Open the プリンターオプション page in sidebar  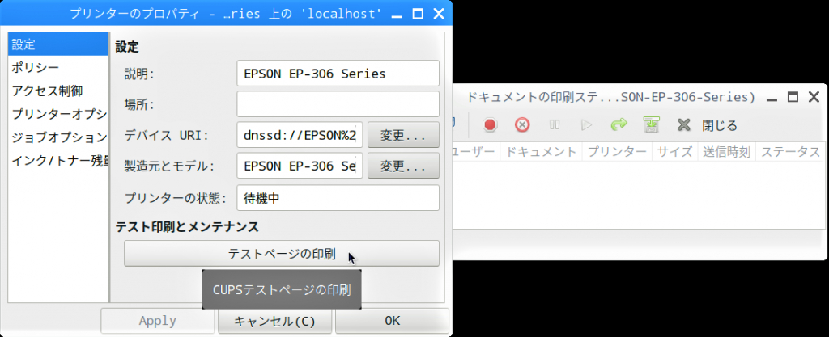(x=58, y=114)
